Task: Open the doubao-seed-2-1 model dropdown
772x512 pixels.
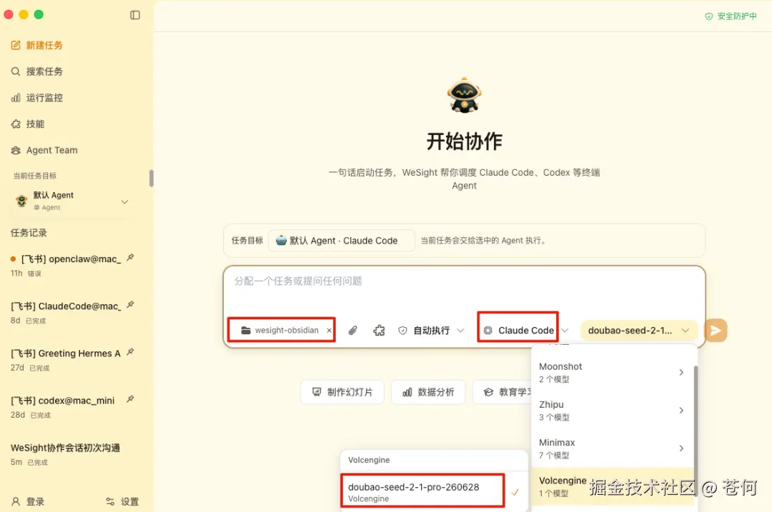Action: pos(638,331)
